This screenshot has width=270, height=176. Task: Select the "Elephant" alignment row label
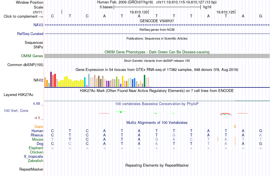[x=36, y=148]
